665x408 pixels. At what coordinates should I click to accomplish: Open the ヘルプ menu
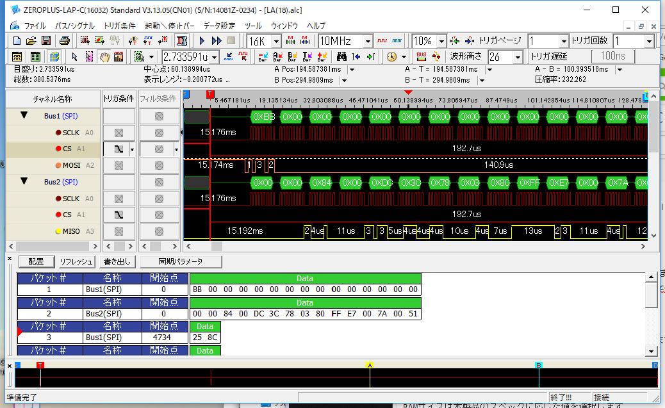pyautogui.click(x=316, y=26)
